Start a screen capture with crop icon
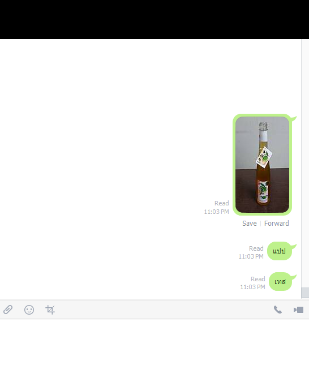Viewport: 309px width, 365px height. [x=50, y=310]
